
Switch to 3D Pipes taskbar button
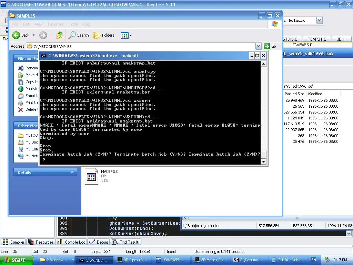(x=133, y=260)
